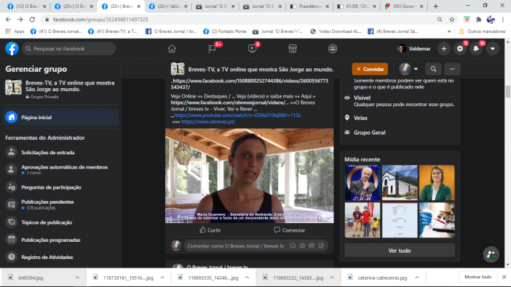Viewport: 511px width, 287px height.
Task: Open Messenger chats icon
Action: coord(461,49)
